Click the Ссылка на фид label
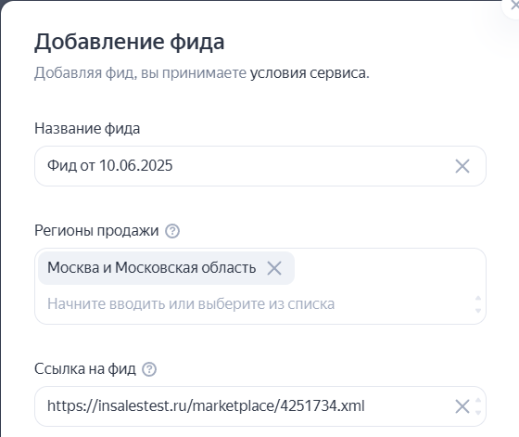The image size is (519, 437). (x=84, y=368)
